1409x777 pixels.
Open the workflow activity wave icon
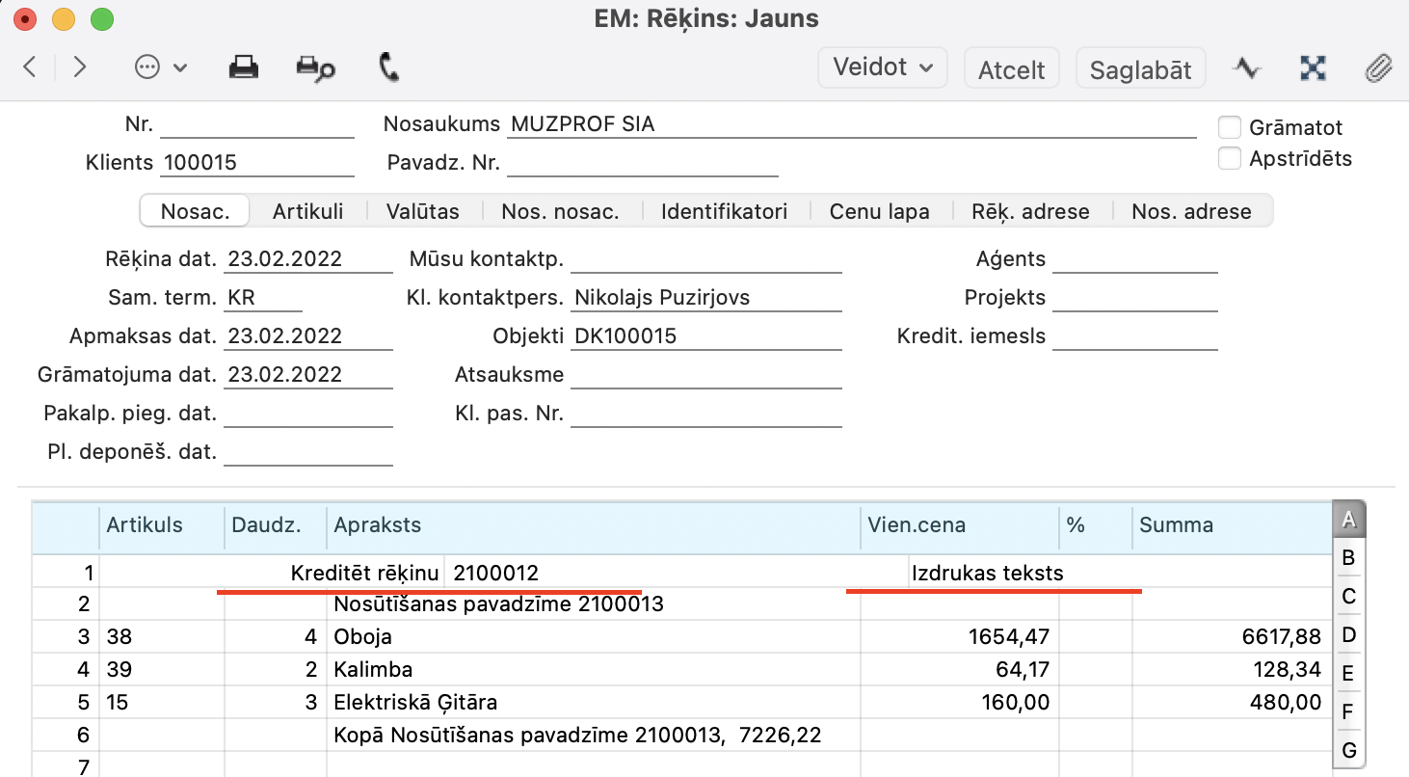coord(1247,68)
